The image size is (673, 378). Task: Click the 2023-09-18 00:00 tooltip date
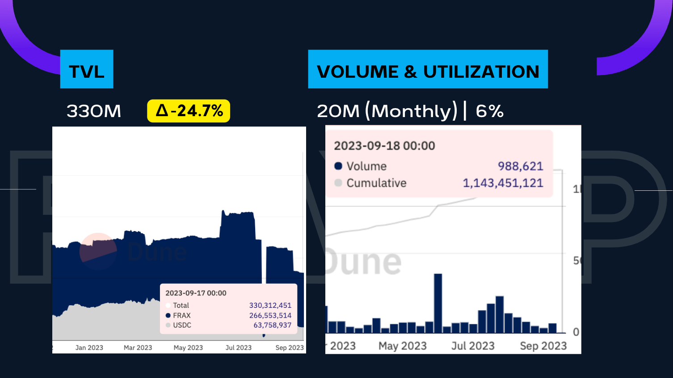coord(384,146)
